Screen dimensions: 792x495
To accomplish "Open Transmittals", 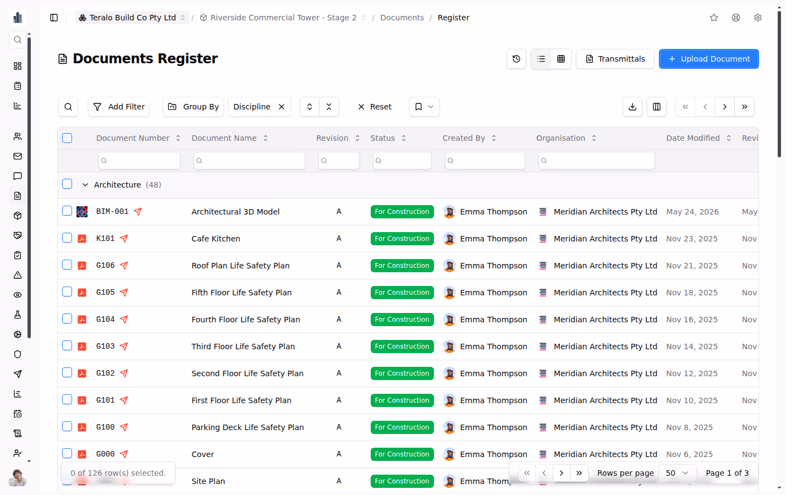I will click(615, 59).
